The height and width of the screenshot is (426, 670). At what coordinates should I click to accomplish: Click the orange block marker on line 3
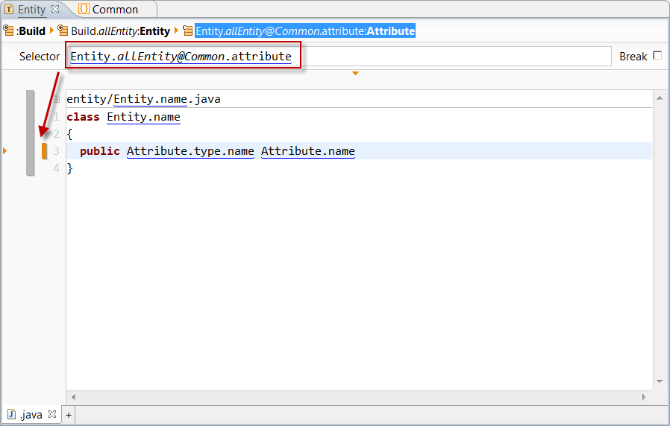click(x=44, y=151)
